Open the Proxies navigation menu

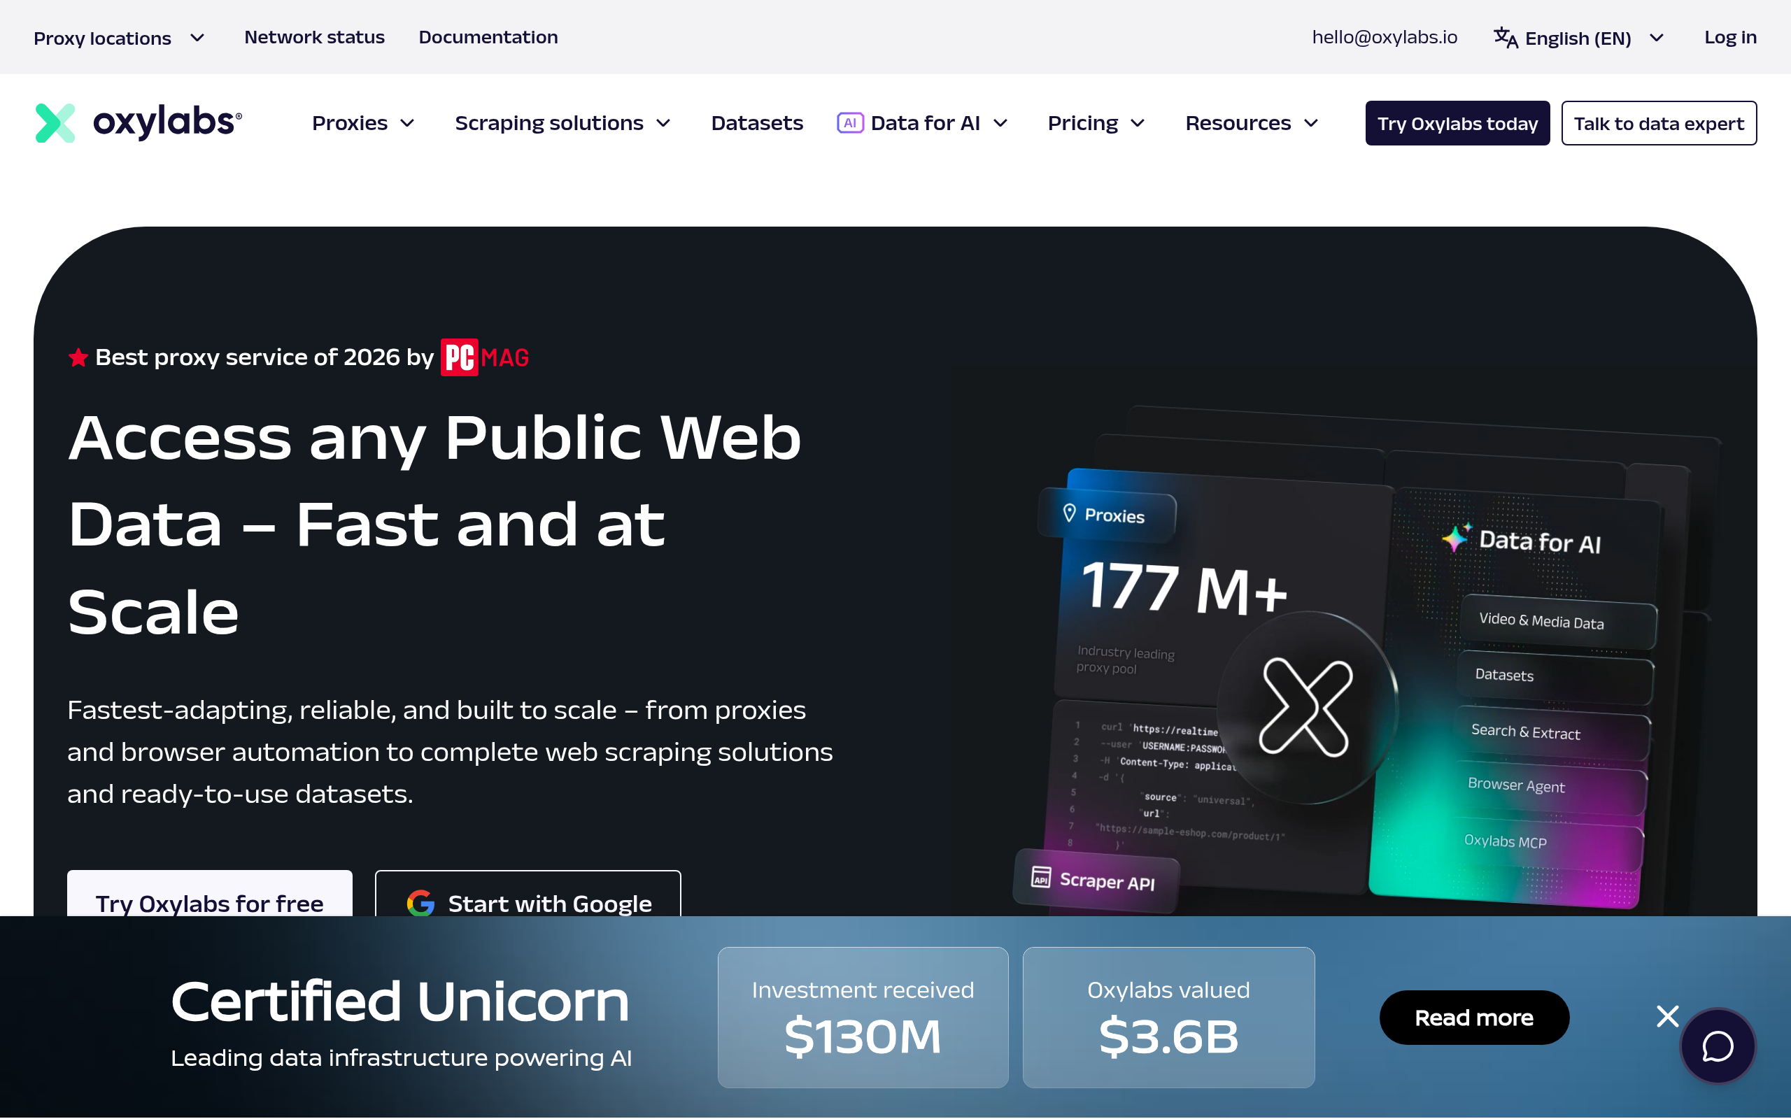[x=362, y=123]
